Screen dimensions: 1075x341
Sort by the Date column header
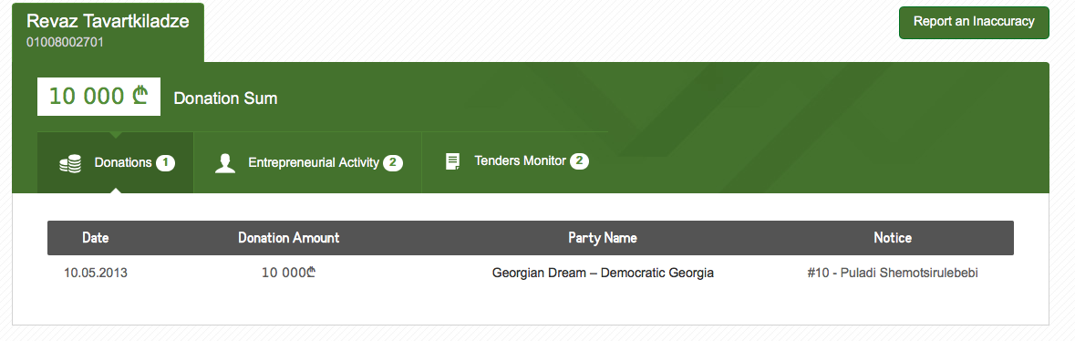tap(96, 237)
